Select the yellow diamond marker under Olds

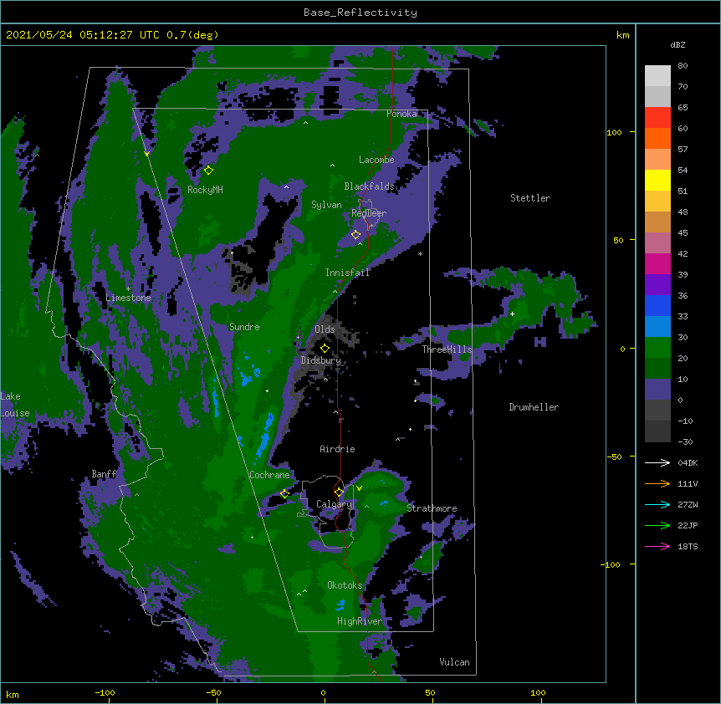coord(325,348)
